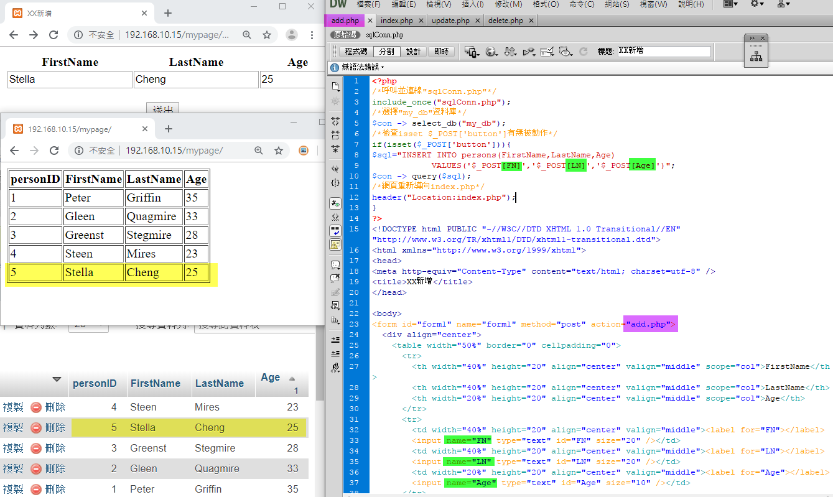This screenshot has width=833, height=497.
Task: Open the 插入(I) menu
Action: pos(474,4)
